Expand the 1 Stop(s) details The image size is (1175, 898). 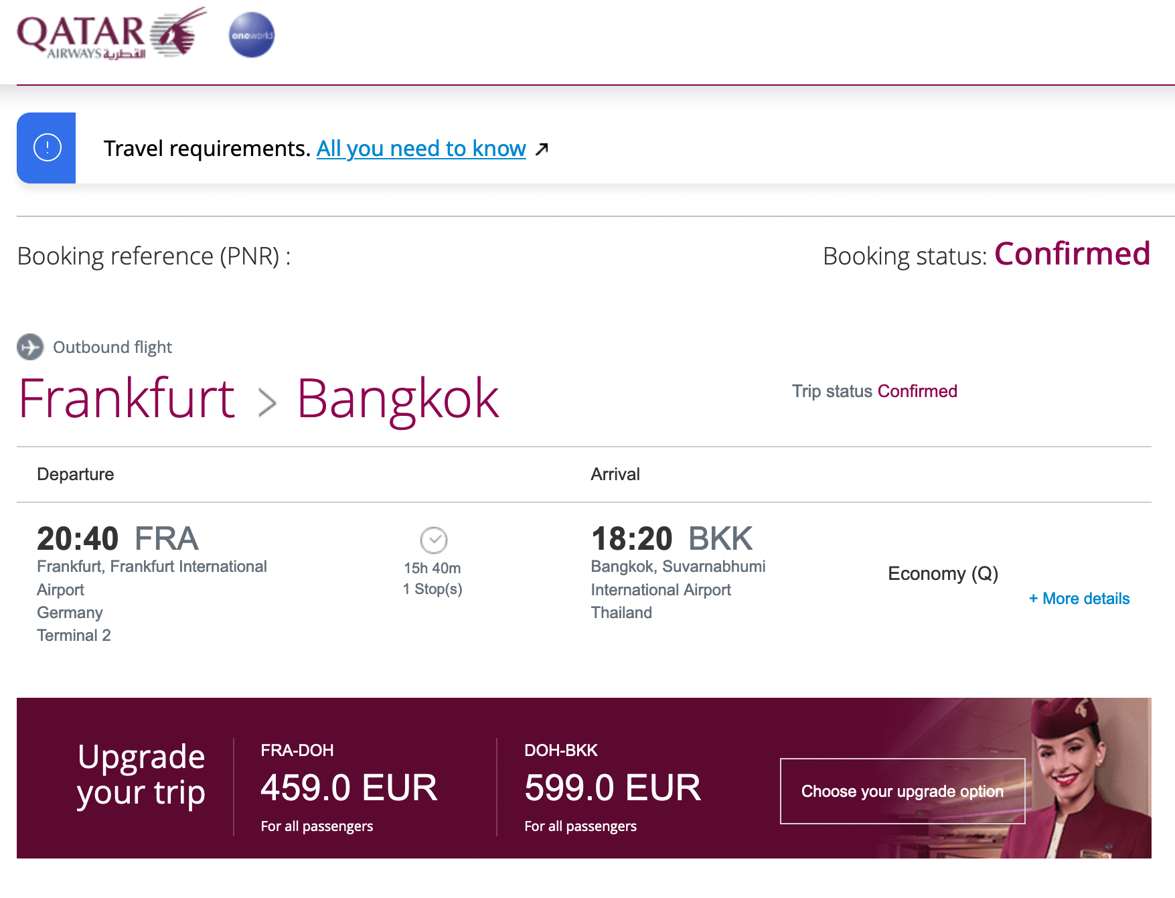[x=432, y=589]
